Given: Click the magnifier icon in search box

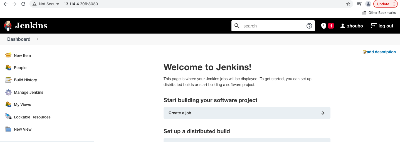Looking at the screenshot, I should (x=237, y=26).
